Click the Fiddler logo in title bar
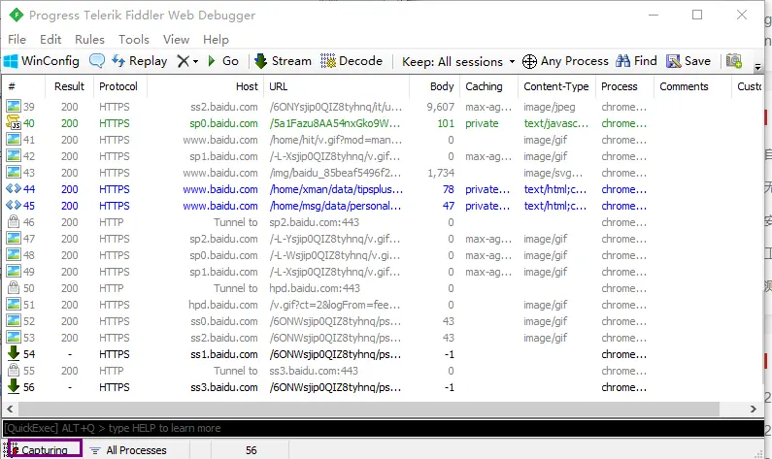 click(x=17, y=16)
